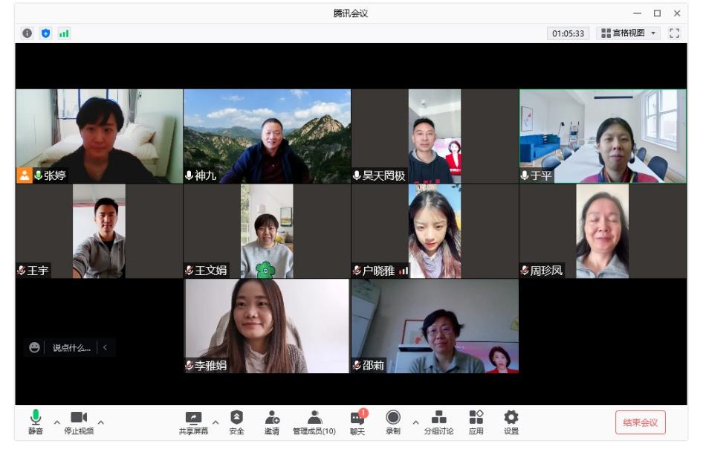Open the 聊天 chat panel
This screenshot has height=455, width=703.
tap(357, 422)
